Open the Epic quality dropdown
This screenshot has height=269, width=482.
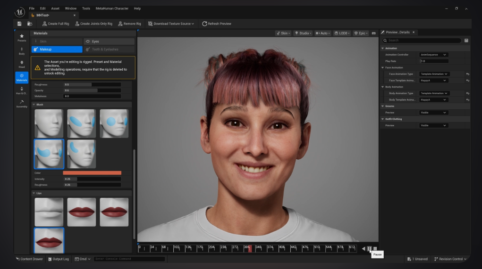pyautogui.click(x=361, y=33)
